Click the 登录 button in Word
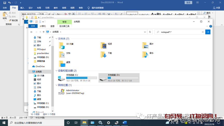The image size is (224, 126). [x=188, y=2]
